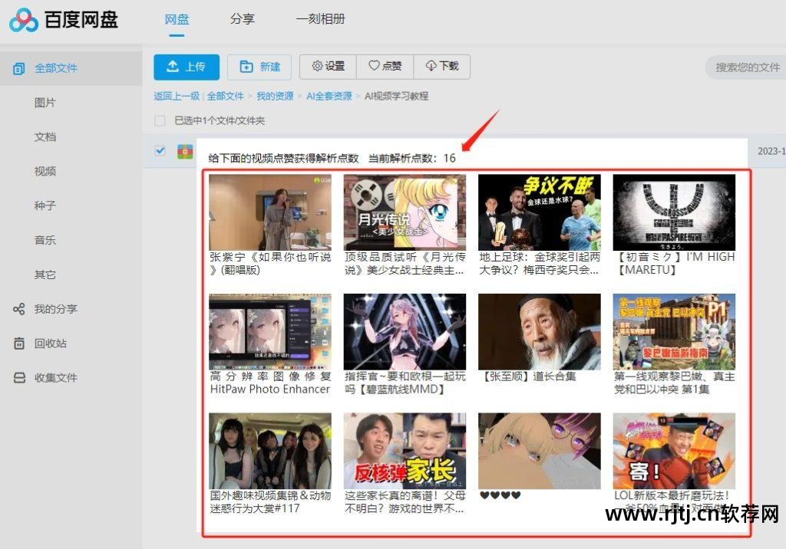Open 收集文件 in the sidebar
The height and width of the screenshot is (549, 786).
[55, 378]
